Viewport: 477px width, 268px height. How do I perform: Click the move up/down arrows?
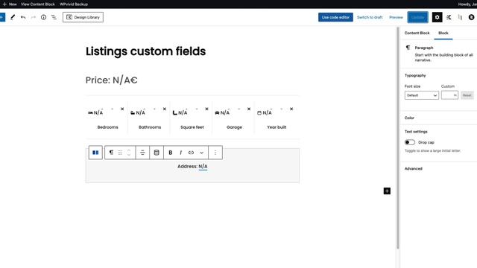click(129, 153)
